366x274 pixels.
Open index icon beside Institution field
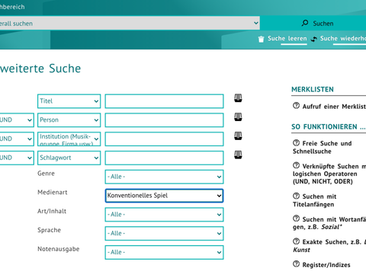(238, 135)
